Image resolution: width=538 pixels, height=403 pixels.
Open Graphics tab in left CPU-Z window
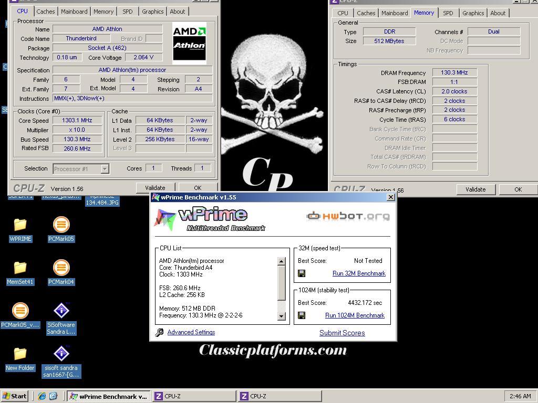point(153,12)
